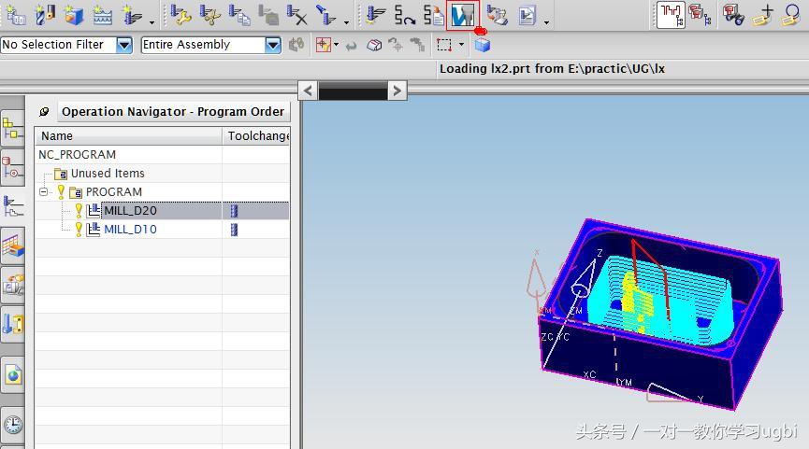The height and width of the screenshot is (449, 809).
Task: Toggle the pin on Operation Navigator
Action: pyautogui.click(x=44, y=112)
